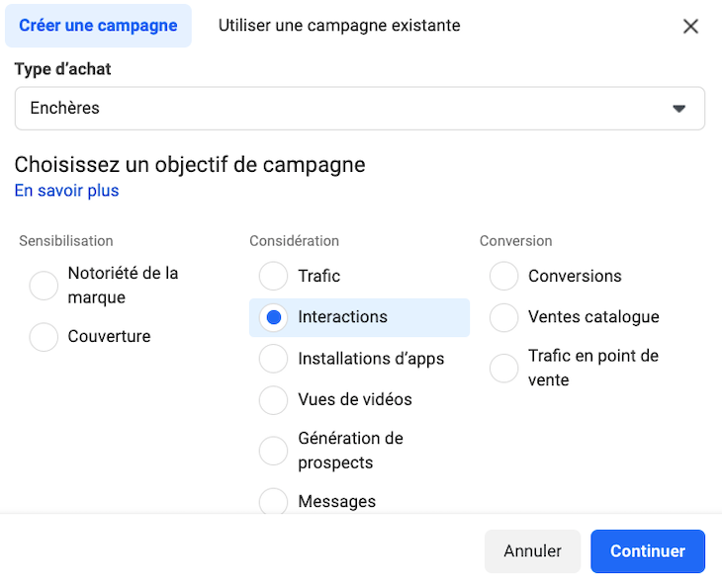
Task: Follow the En savoir plus link
Action: coord(66,191)
